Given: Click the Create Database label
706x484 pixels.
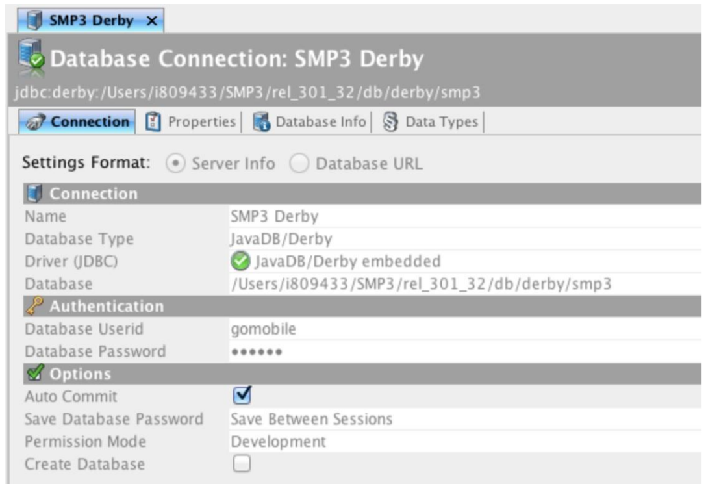Looking at the screenshot, I should [85, 464].
